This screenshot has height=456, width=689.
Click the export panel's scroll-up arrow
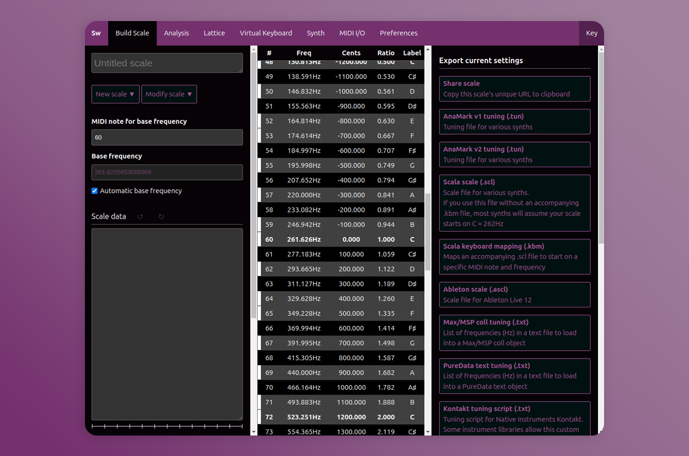(600, 50)
